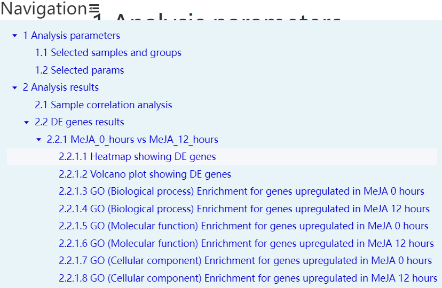Image resolution: width=442 pixels, height=288 pixels.
Task: Go to 2.2.1.6 Molecular function MeJA 12 hours
Action: click(246, 244)
